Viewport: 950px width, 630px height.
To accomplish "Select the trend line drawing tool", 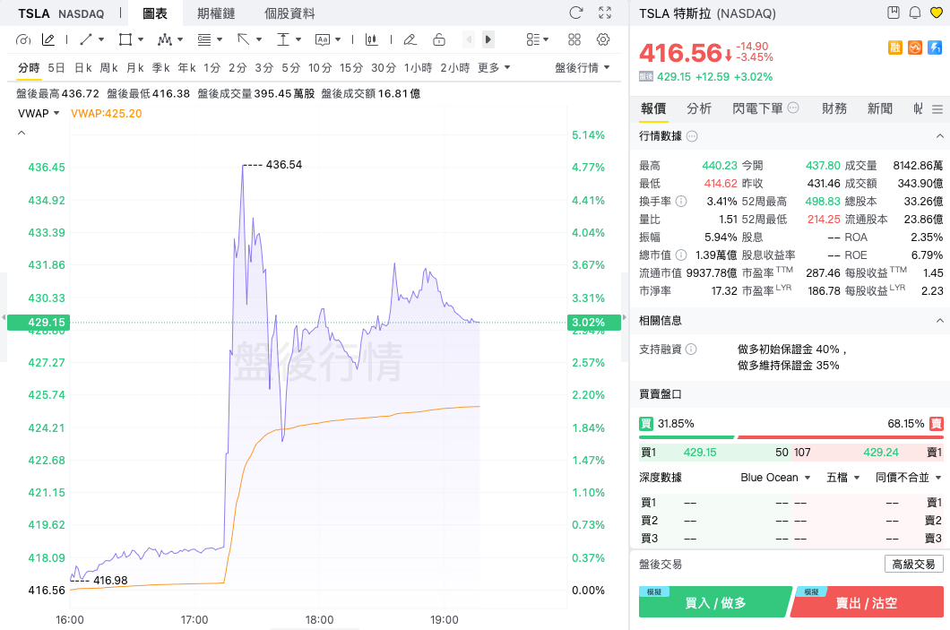I will [85, 40].
